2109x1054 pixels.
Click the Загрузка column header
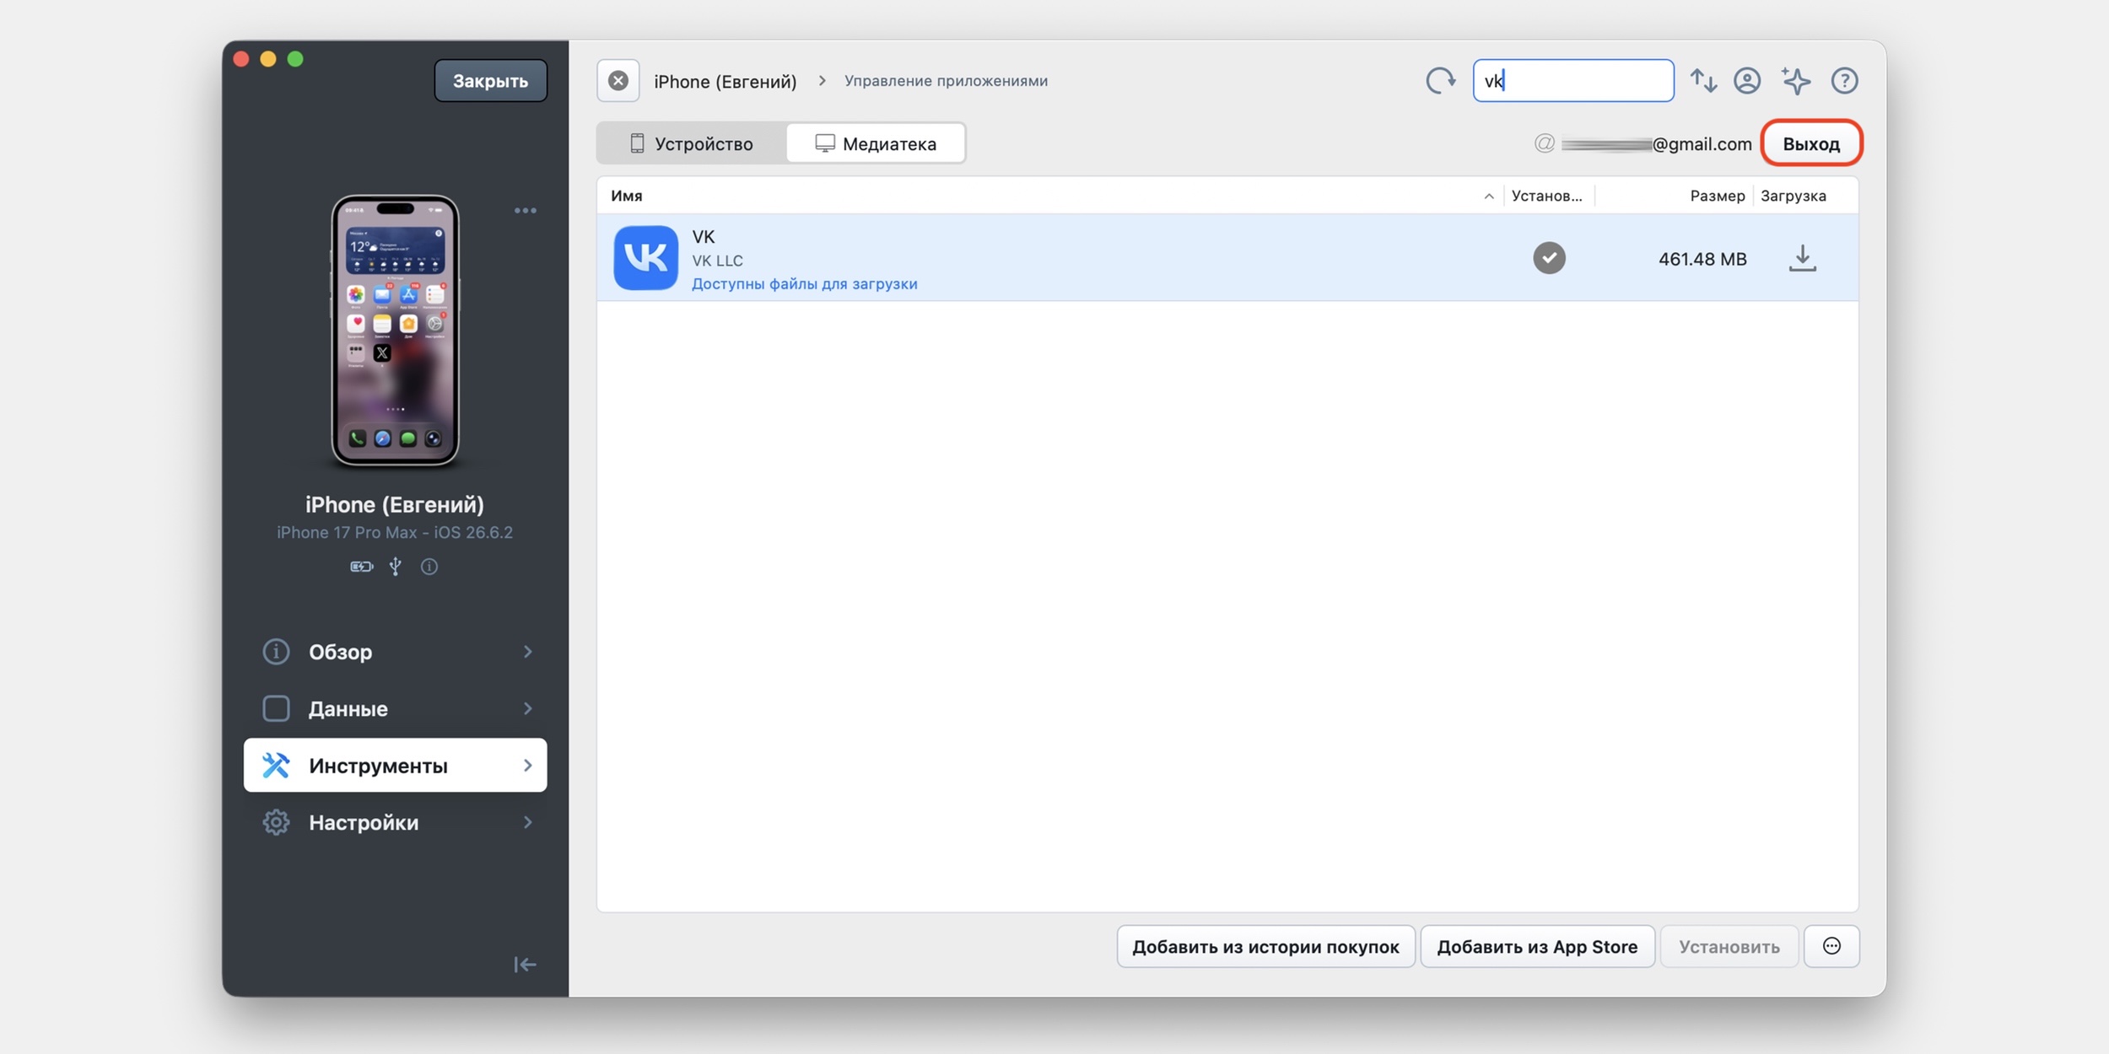(x=1793, y=196)
